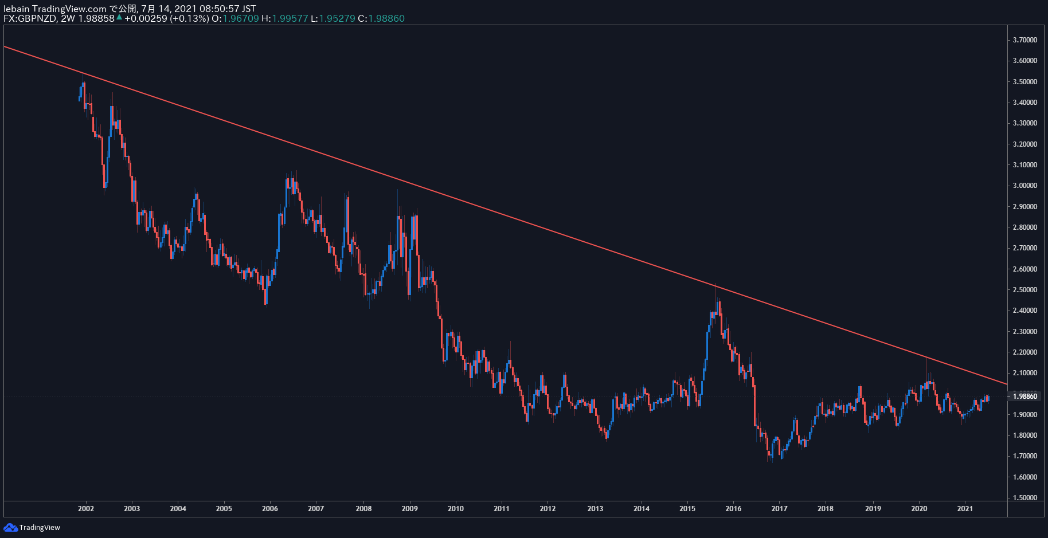Click the TradingView watermark text

coord(40,527)
